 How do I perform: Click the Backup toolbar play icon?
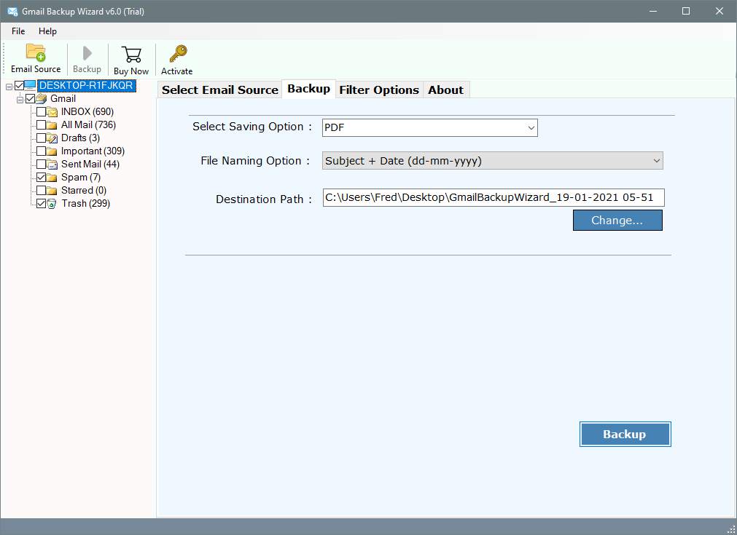(x=87, y=53)
